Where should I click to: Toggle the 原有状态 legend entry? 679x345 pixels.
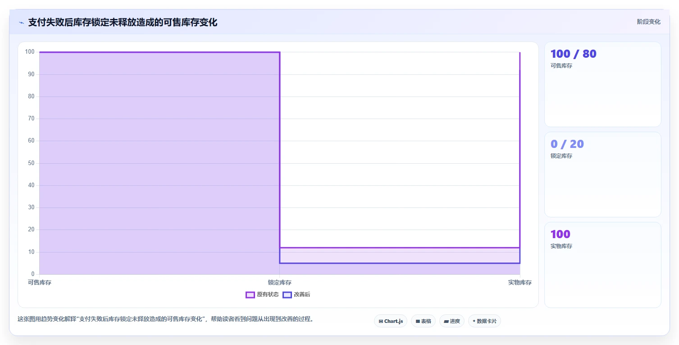262,294
